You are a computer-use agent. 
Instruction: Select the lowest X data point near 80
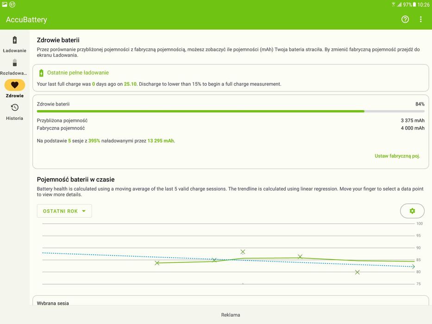click(357, 272)
